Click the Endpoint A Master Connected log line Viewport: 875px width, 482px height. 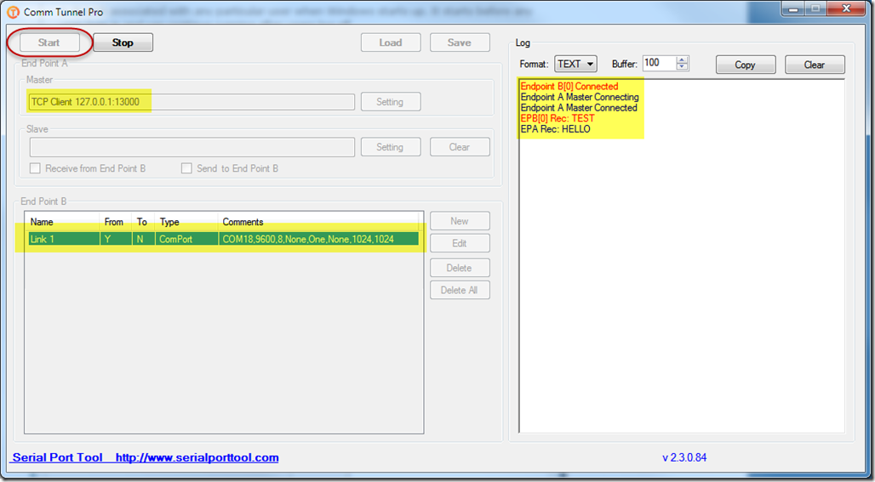[579, 108]
